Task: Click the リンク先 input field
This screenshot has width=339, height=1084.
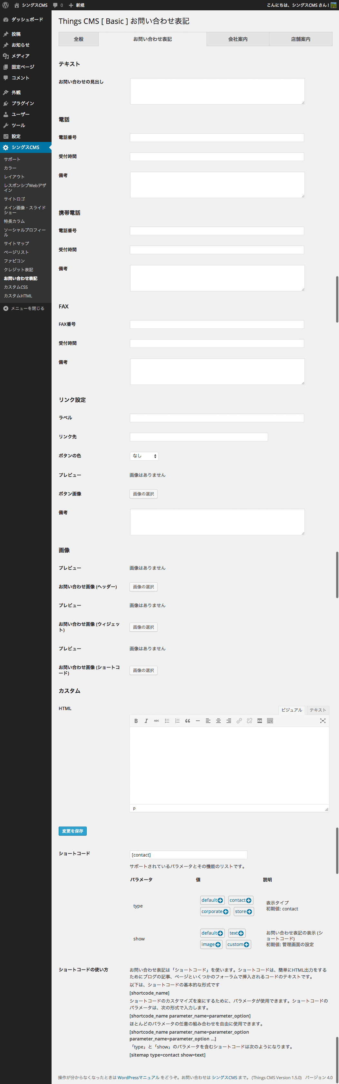Action: (x=199, y=437)
